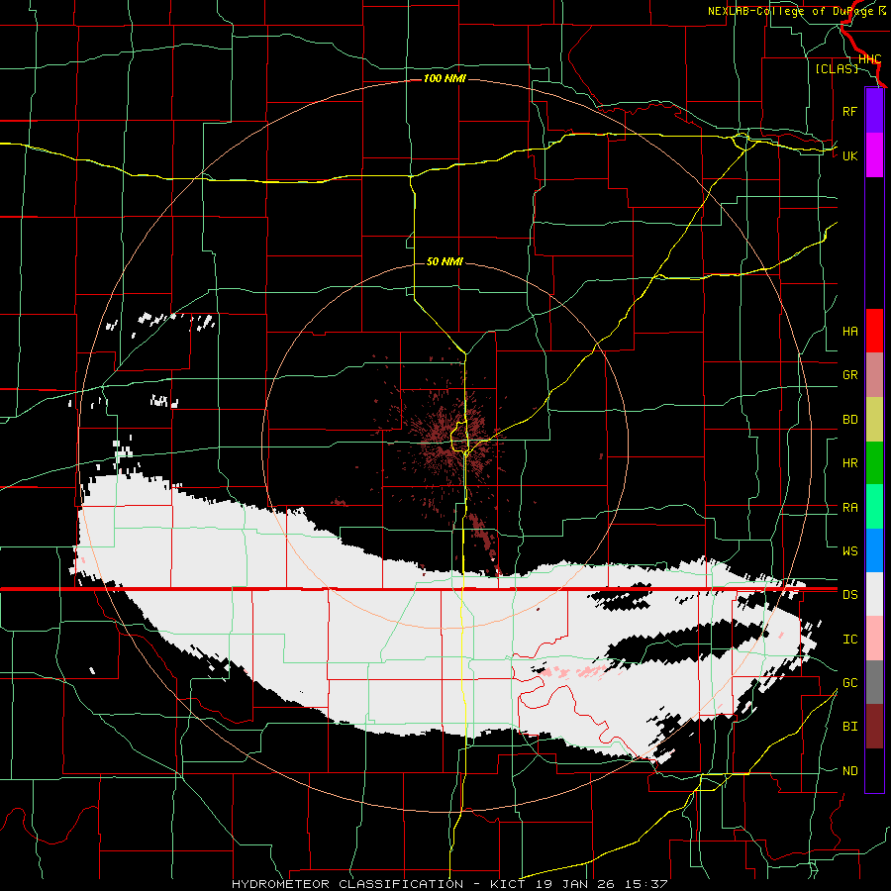Click the BD olive yellow legend swatch

point(874,420)
